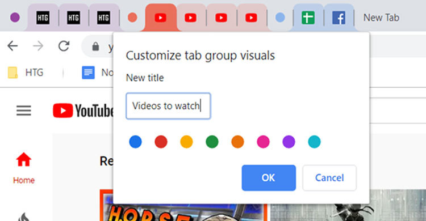Click the light blue tab group dot
Image resolution: width=426 pixels, height=221 pixels.
[x=280, y=18]
